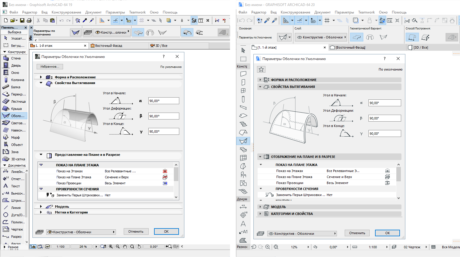Click the Marquee tool in ArchiCAD 20 toolbox

click(243, 59)
